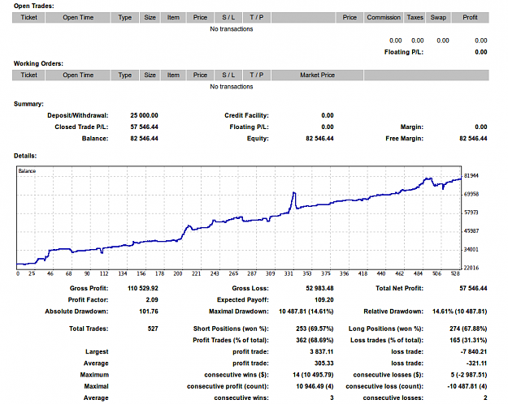This screenshot has width=508, height=404.
Task: Click the Free Margin label
Action: (x=404, y=139)
